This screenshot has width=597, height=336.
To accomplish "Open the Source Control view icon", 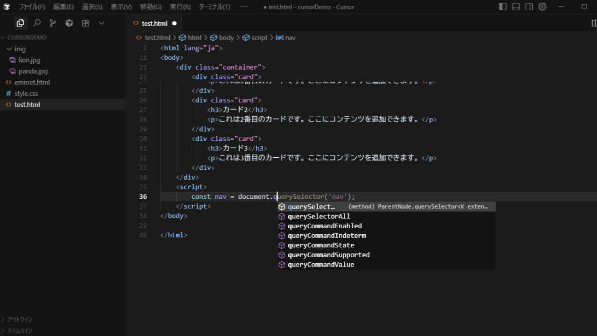I will (53, 23).
